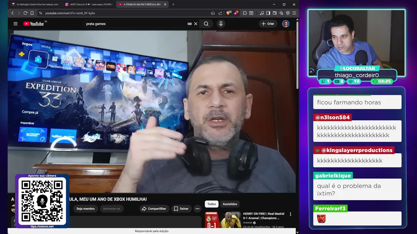Open Brave VPN shield icon
This screenshot has width=417, height=234.
coord(288,13)
